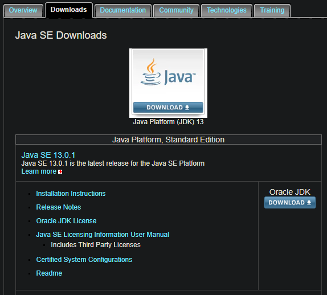Select the 'Java Platform (JDK) 13' caption
The image size is (327, 295).
pyautogui.click(x=168, y=122)
